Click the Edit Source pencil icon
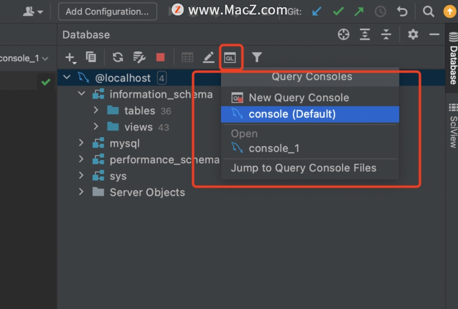Image resolution: width=458 pixels, height=309 pixels. pos(209,57)
